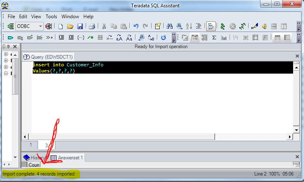The image size is (304, 182).
Task: Click the green dots execute-parallel icon
Action: coord(223,26)
